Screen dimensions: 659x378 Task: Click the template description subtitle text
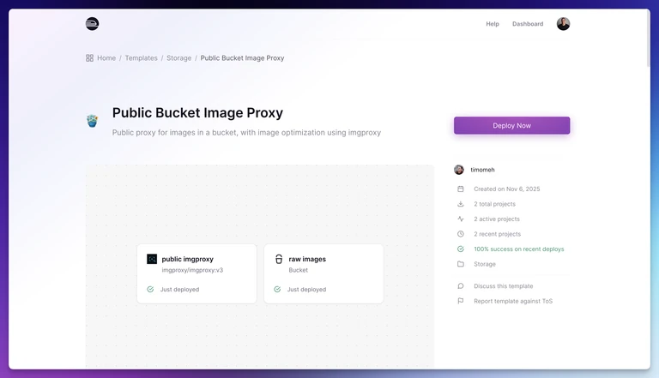(246, 132)
